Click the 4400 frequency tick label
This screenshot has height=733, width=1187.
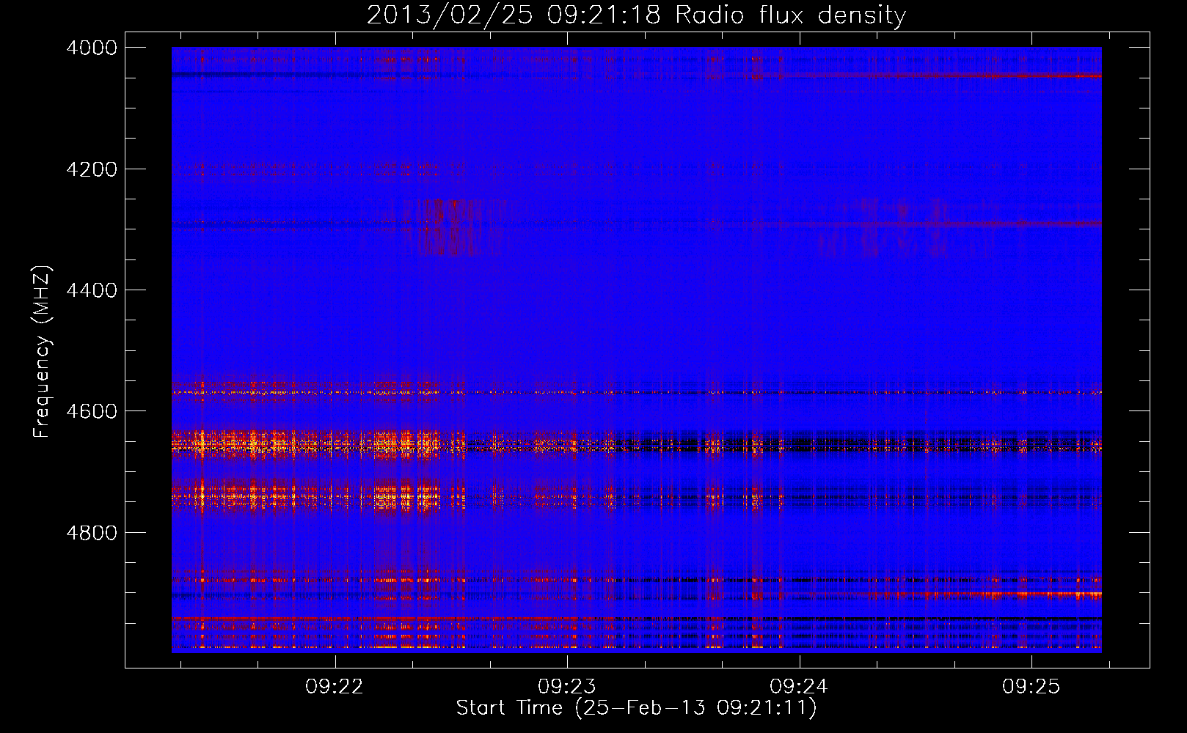[x=92, y=290]
